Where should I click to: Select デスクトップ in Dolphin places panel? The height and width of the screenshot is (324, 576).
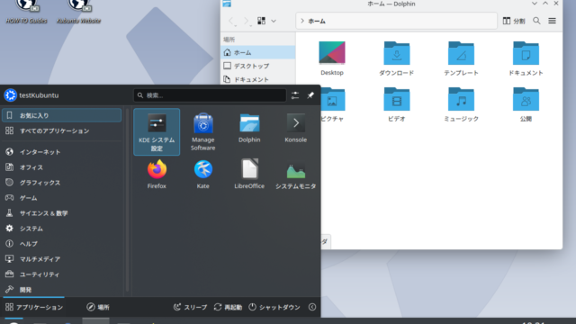coord(258,66)
